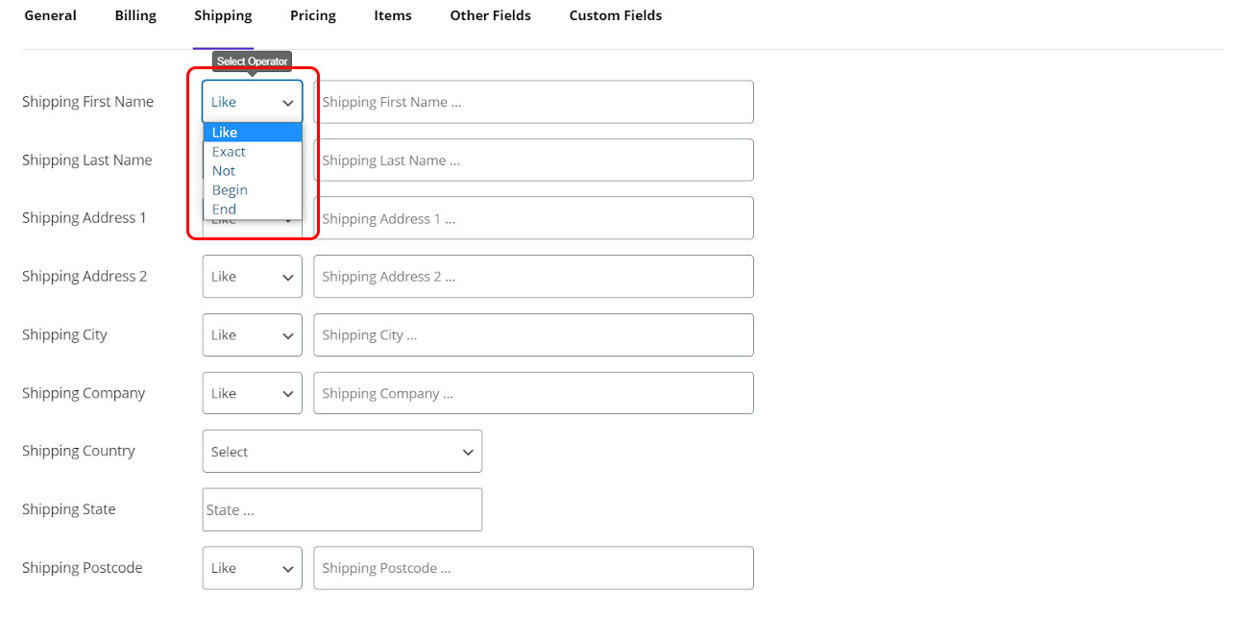Click the Shipping First Name text field
This screenshot has width=1243, height=617.
click(533, 102)
